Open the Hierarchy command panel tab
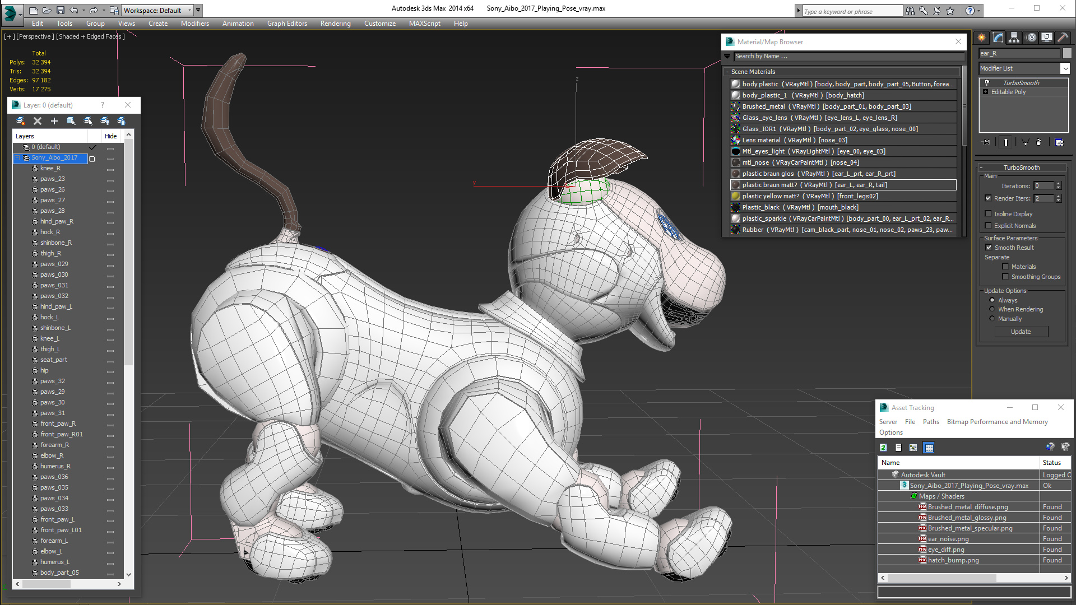1076x605 pixels. click(1014, 38)
